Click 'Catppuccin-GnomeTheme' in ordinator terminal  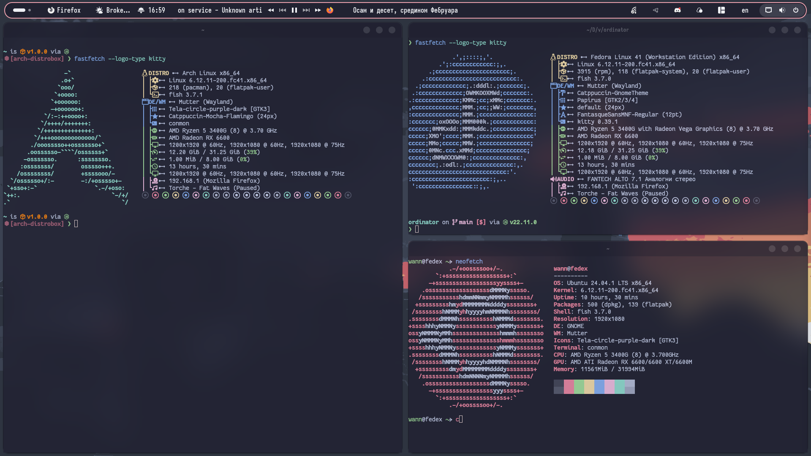612,93
